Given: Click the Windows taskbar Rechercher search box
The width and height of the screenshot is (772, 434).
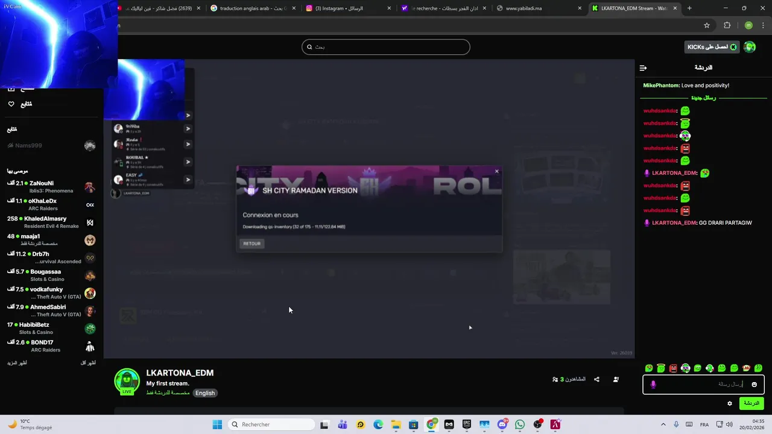Looking at the screenshot, I should coord(271,424).
